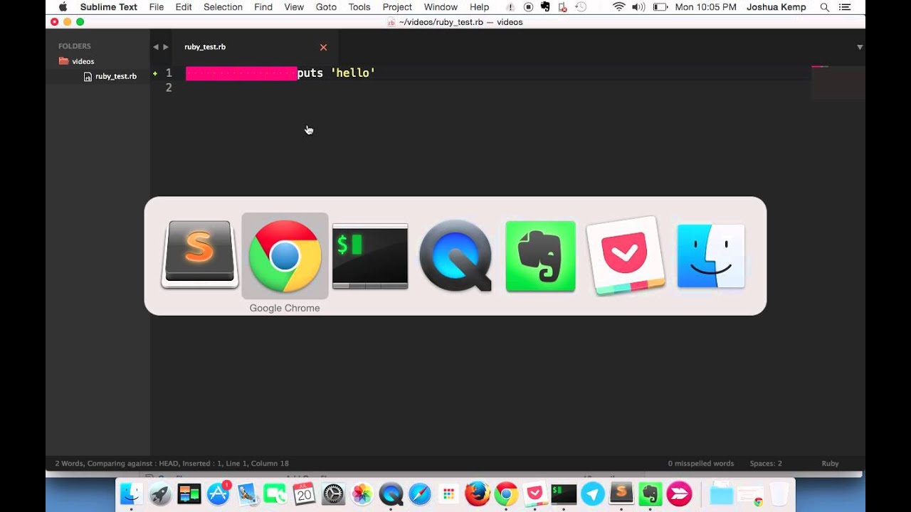The width and height of the screenshot is (911, 512).
Task: Open Evernote from the Dock
Action: [x=650, y=494]
